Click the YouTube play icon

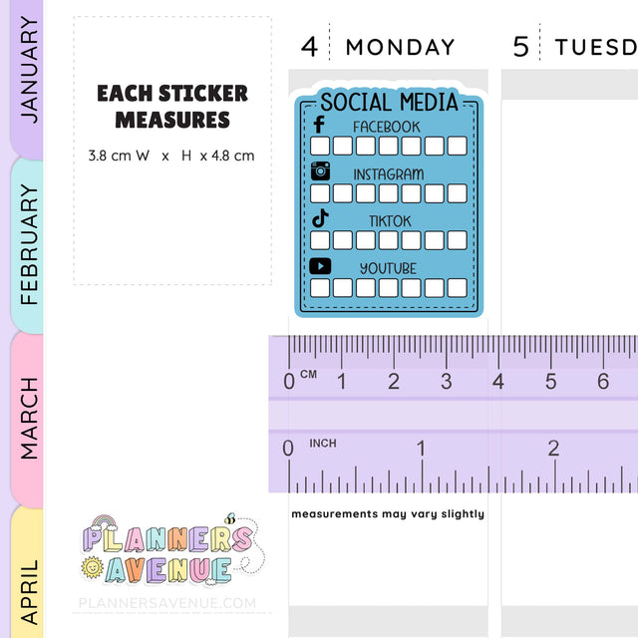(320, 266)
